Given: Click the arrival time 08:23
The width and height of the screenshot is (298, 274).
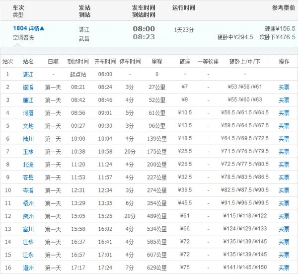Looking at the screenshot, I should [x=144, y=37].
